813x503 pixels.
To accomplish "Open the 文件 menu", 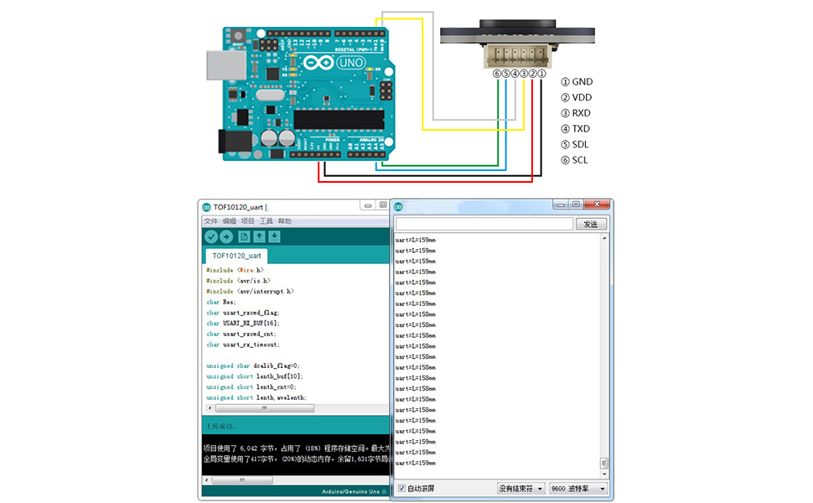I will point(210,221).
